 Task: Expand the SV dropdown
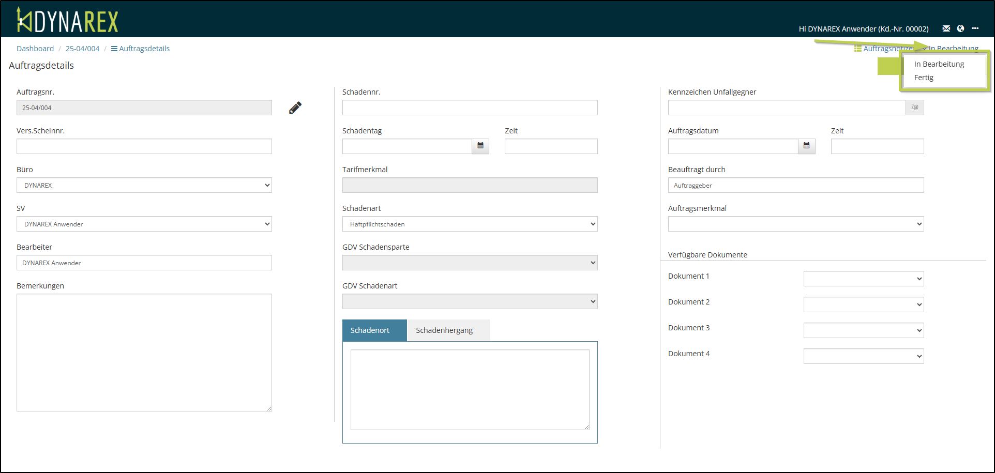coord(144,224)
